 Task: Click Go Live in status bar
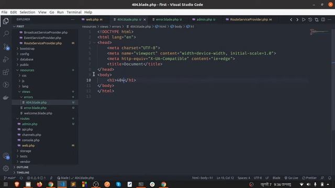click(x=291, y=178)
